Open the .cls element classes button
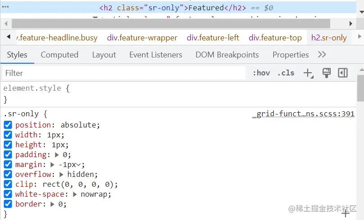Viewport: 364px width, 220px height. point(286,73)
